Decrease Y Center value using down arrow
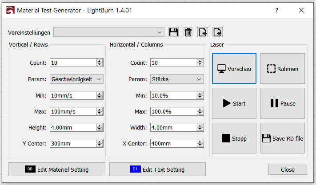316x185 pixels. click(x=100, y=145)
